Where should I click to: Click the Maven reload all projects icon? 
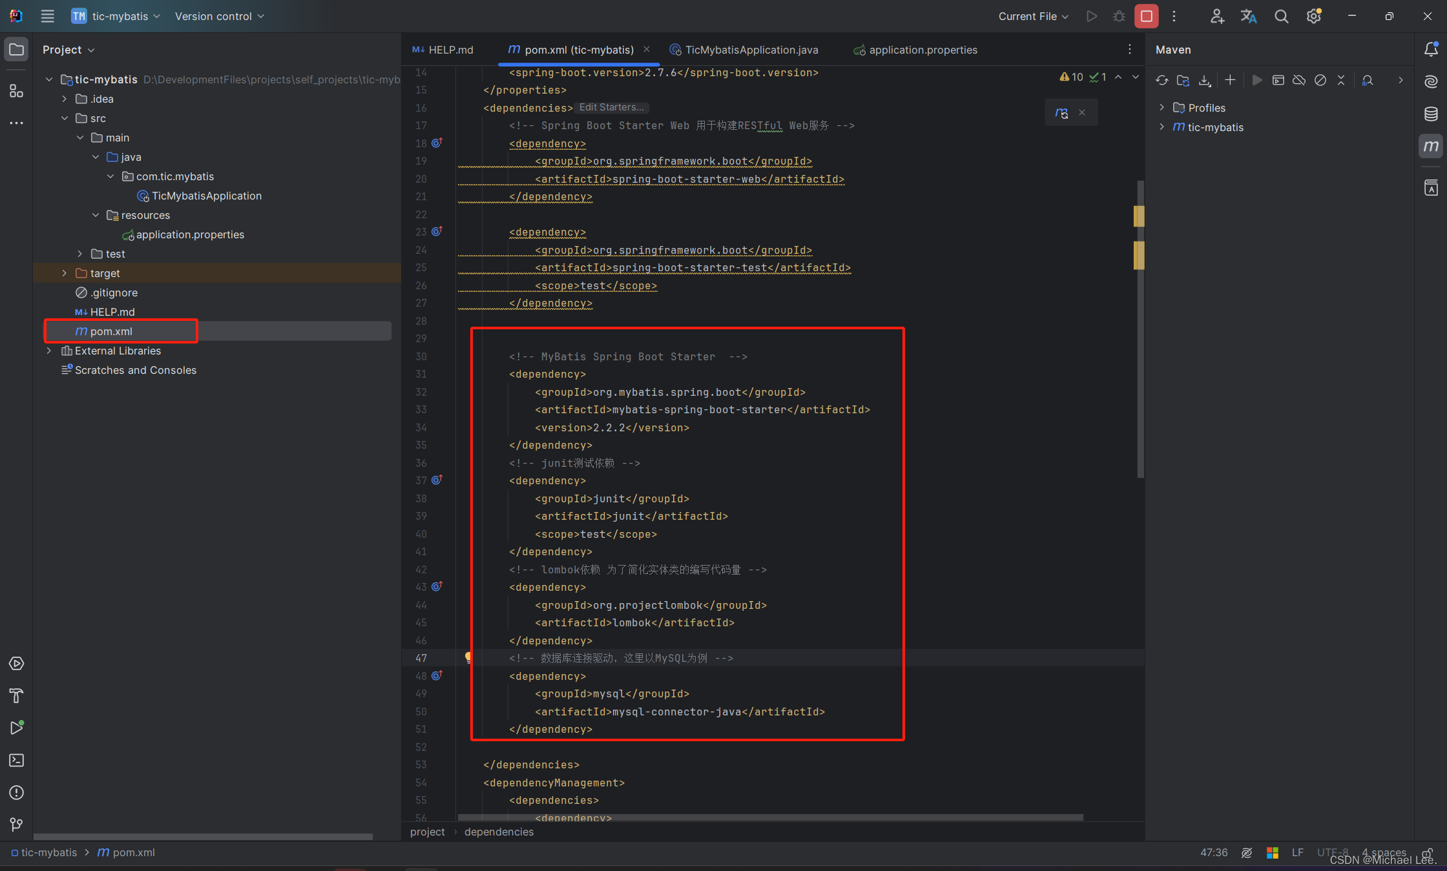(1161, 80)
